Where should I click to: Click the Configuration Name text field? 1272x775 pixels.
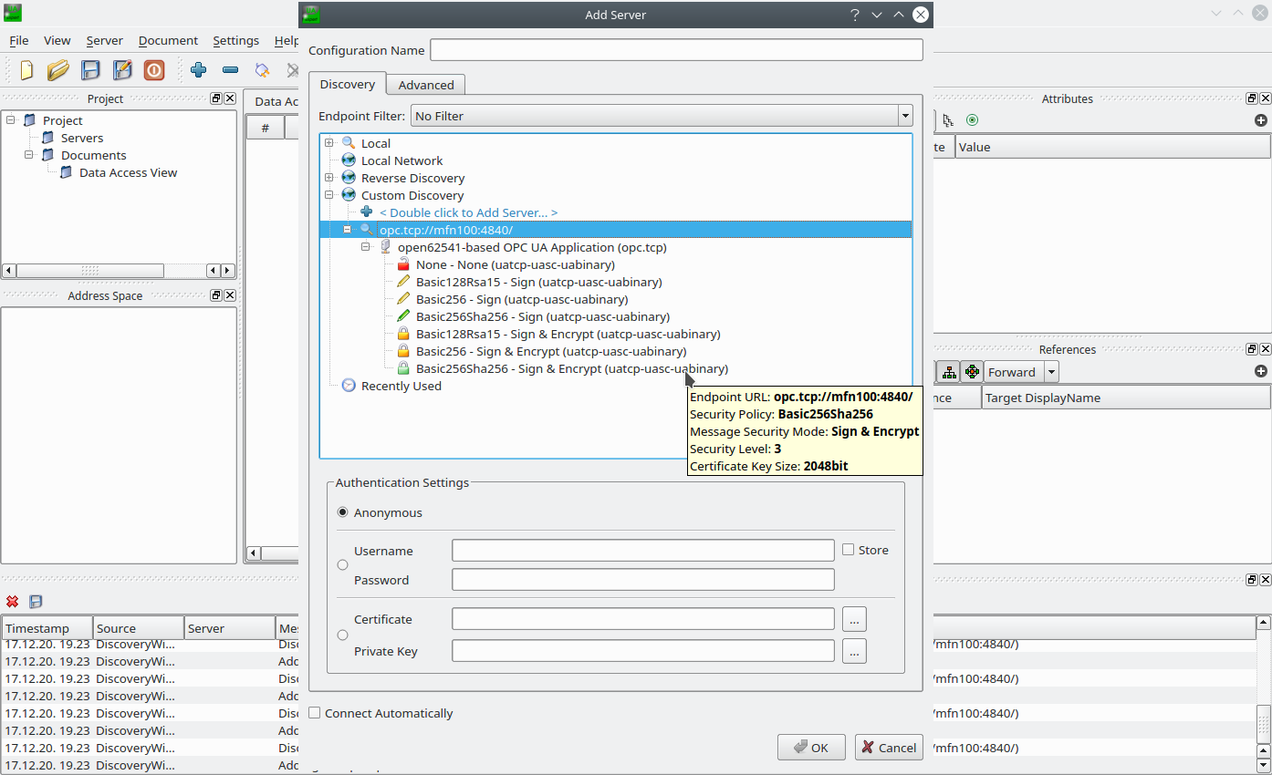[675, 50]
